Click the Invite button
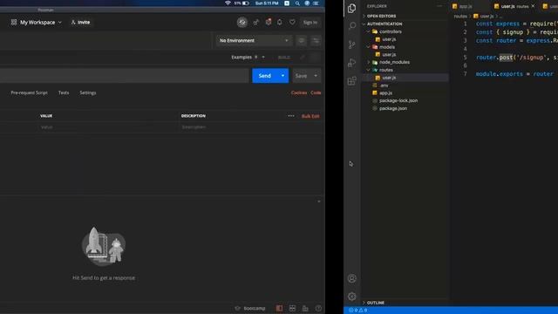 pos(80,22)
